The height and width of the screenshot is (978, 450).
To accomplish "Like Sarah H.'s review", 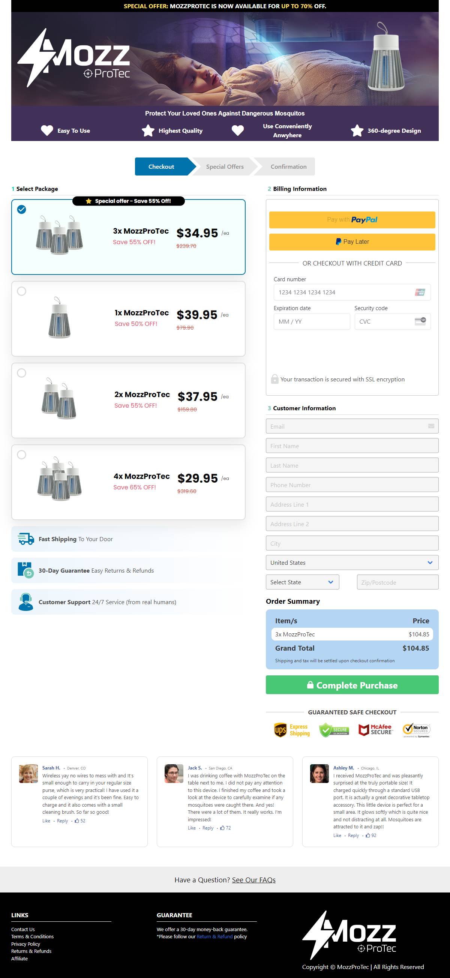I will [x=46, y=821].
